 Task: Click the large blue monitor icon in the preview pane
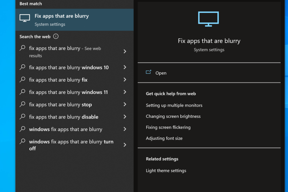pyautogui.click(x=208, y=19)
